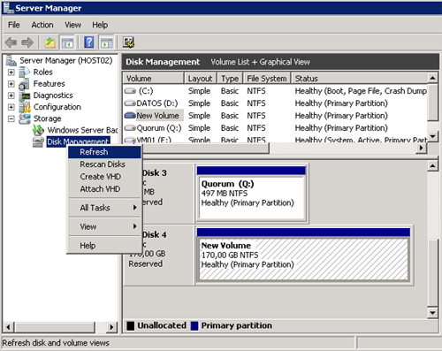Click the Diagnostics node icon
The image size is (442, 351).
click(25, 95)
